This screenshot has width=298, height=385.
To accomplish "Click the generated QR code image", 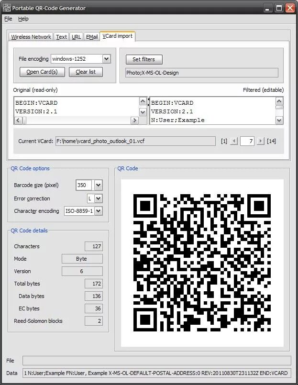I will pos(202,263).
